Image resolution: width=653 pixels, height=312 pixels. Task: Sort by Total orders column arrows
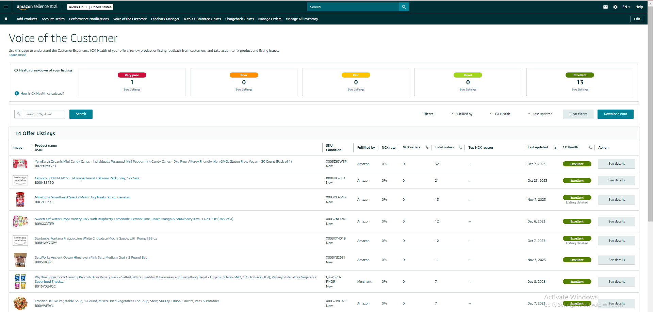click(x=460, y=147)
